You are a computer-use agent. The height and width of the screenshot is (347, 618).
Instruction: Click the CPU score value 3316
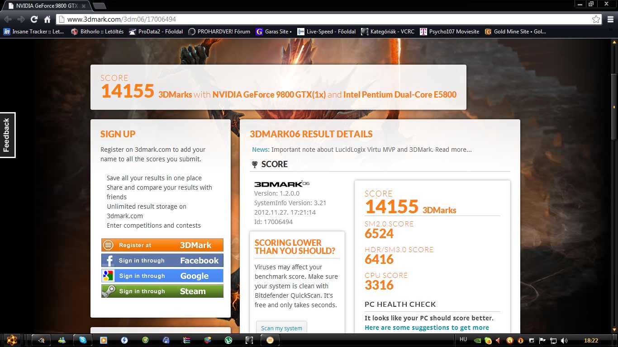coord(379,285)
